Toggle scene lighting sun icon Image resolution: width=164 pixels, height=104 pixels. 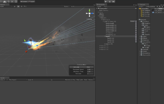point(18,6)
